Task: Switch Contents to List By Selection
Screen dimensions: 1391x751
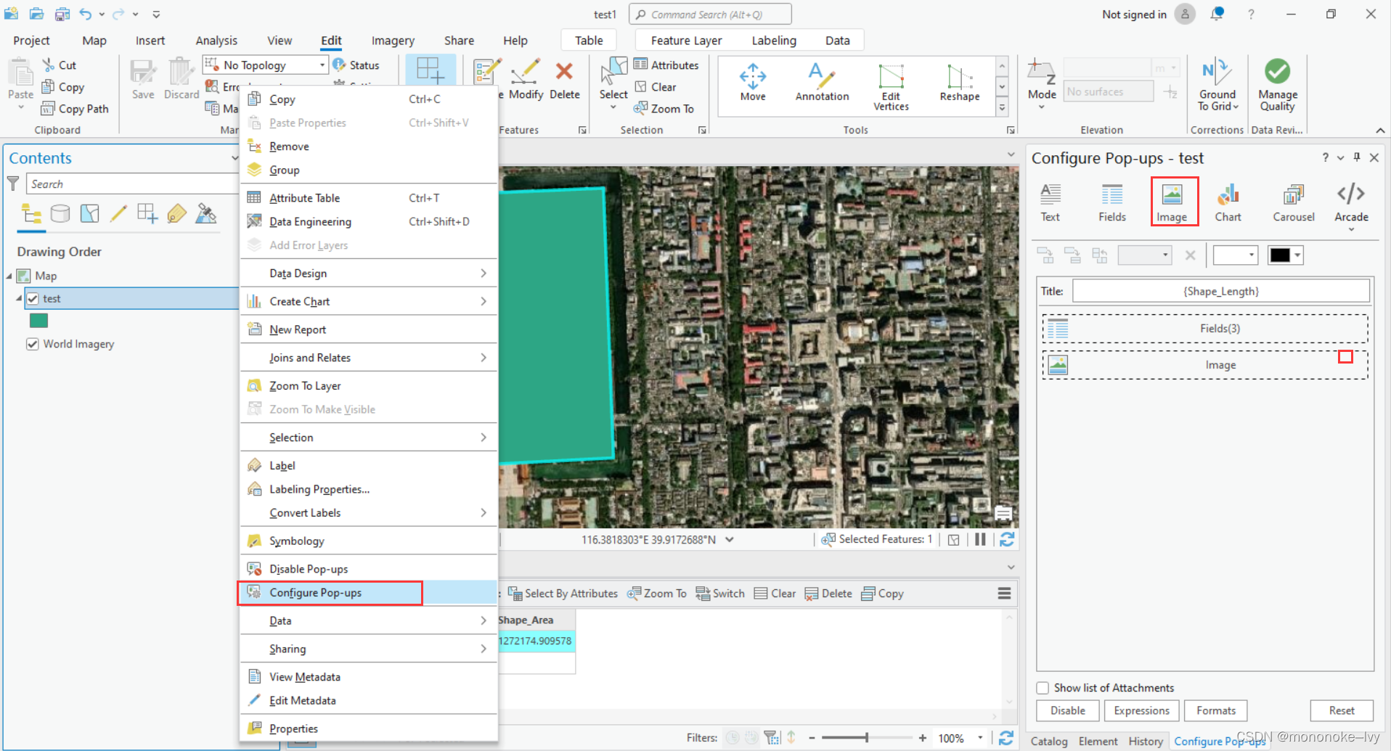Action: point(89,213)
